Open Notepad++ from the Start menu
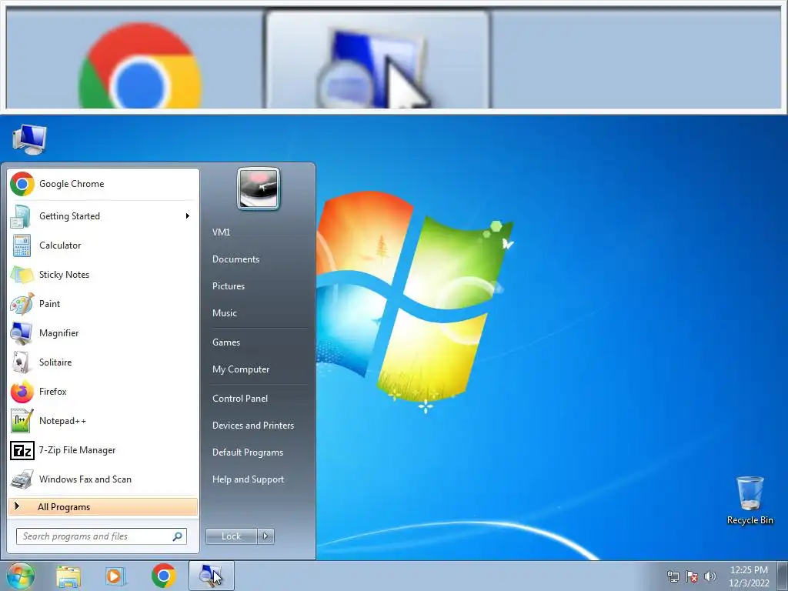Viewport: 788px width, 591px height. pyautogui.click(x=103, y=421)
